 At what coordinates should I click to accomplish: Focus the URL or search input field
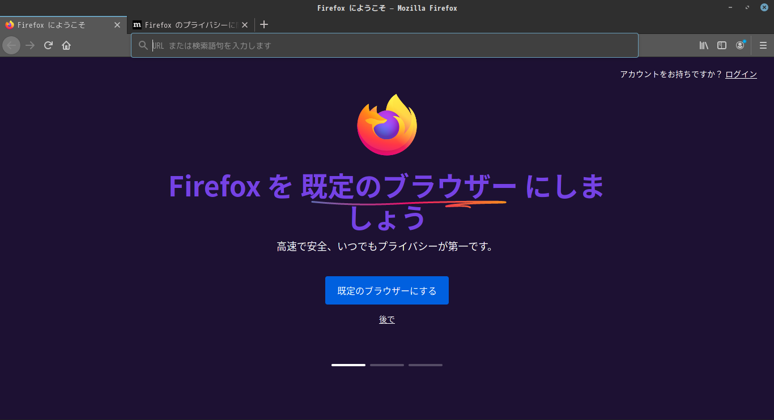[x=385, y=45]
